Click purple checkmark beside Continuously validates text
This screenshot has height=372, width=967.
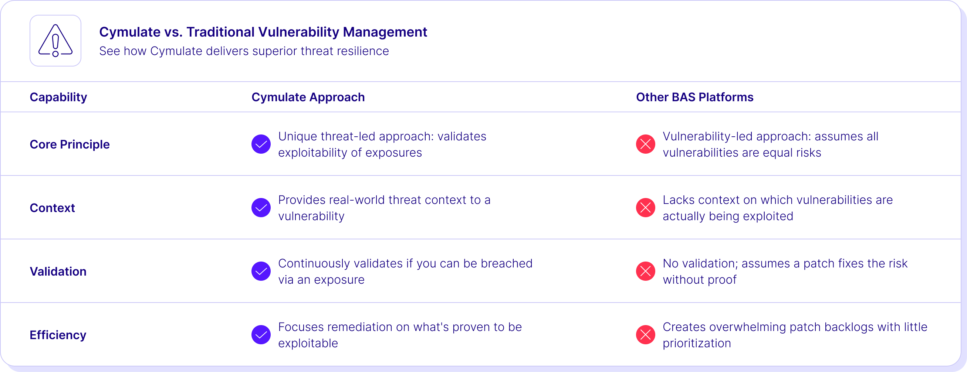pyautogui.click(x=261, y=271)
